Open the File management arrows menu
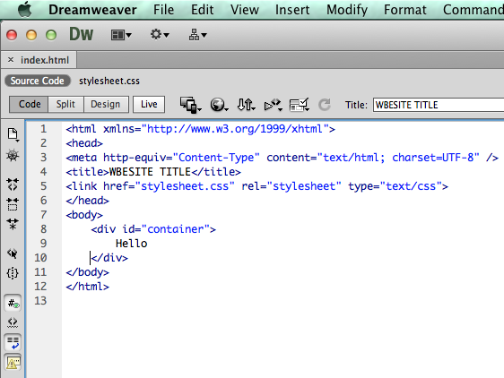This screenshot has width=504, height=378. (x=247, y=105)
